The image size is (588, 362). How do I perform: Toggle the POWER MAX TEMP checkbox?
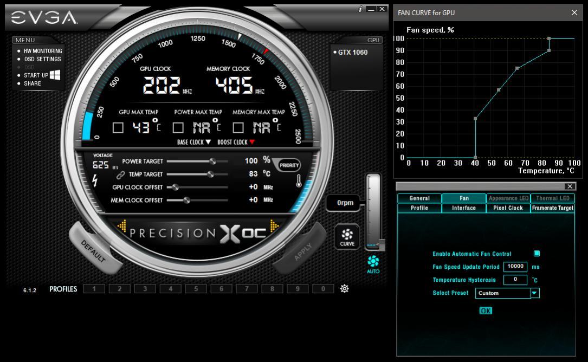point(178,127)
